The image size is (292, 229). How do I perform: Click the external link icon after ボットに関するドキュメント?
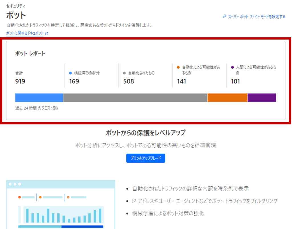coord(47,34)
